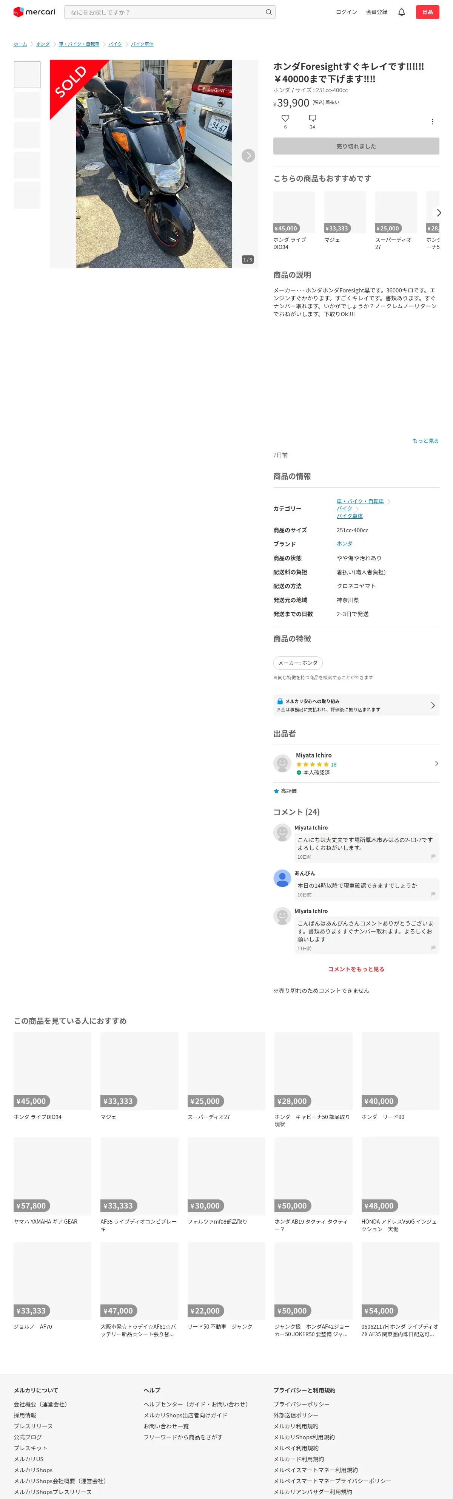Expand the メルカリ安心への取り組み banner chevron
The height and width of the screenshot is (1499, 453).
coord(433,705)
